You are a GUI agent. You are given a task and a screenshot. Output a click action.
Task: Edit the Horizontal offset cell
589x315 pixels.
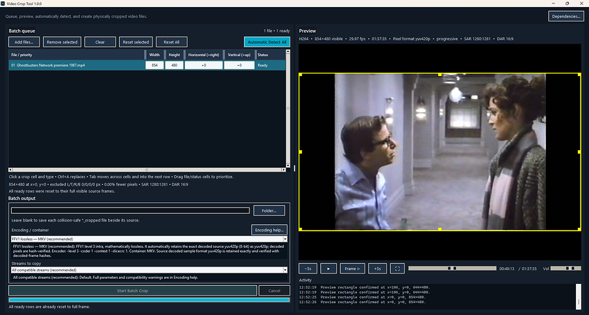click(x=204, y=65)
